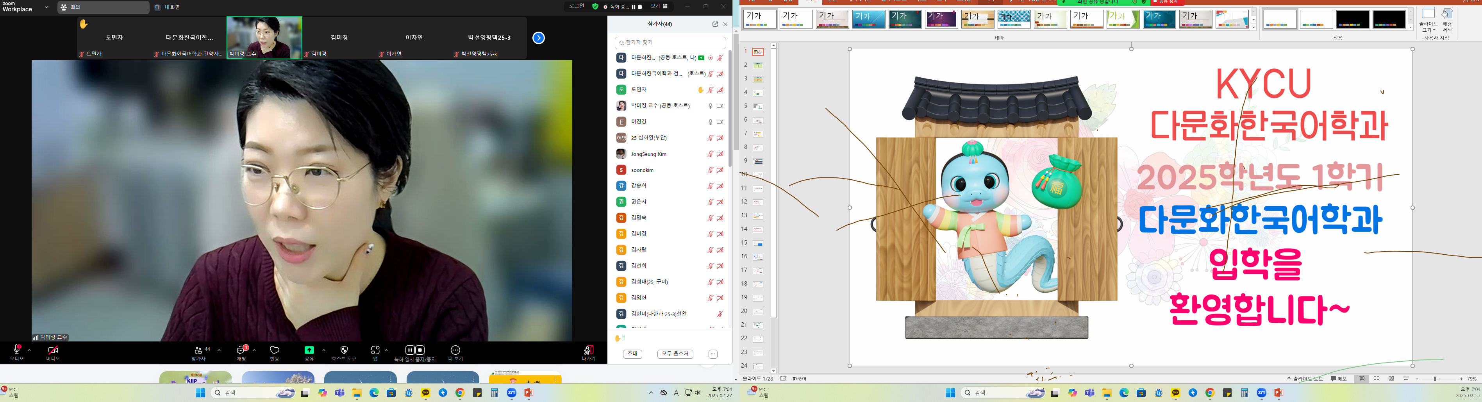Open Zoom from the right taskbar

[1262, 393]
